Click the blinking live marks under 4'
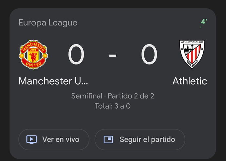 201,27
